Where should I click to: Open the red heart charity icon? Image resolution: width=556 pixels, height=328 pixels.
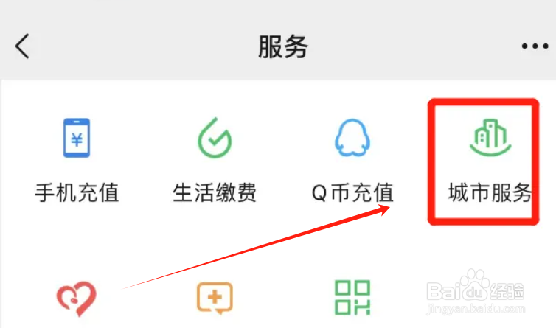[x=77, y=299]
